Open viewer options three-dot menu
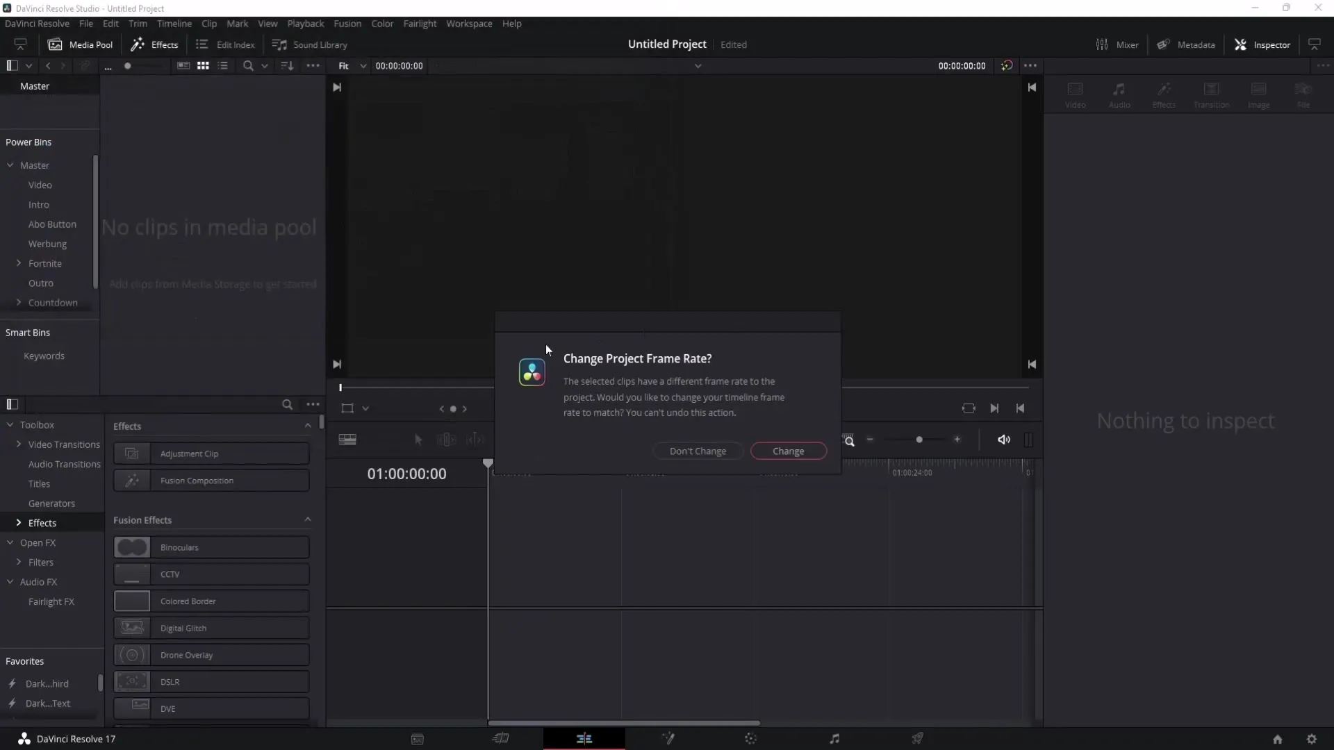 [1030, 66]
